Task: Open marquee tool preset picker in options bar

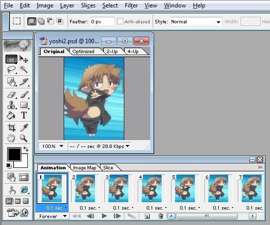Action: pos(17,21)
